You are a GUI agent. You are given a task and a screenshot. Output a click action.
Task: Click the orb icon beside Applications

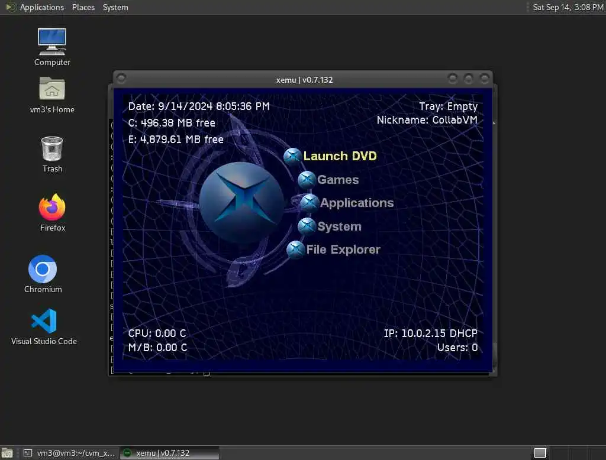pos(310,203)
